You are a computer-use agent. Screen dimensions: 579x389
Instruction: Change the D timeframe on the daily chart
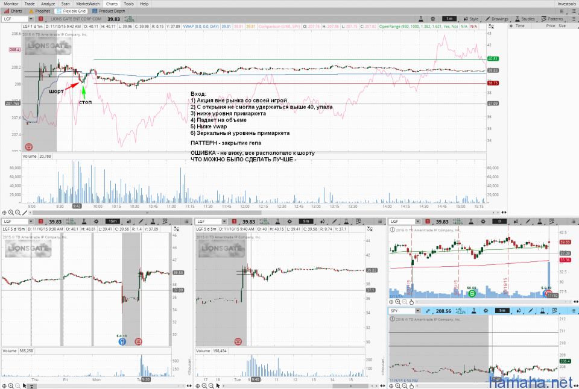(499, 221)
